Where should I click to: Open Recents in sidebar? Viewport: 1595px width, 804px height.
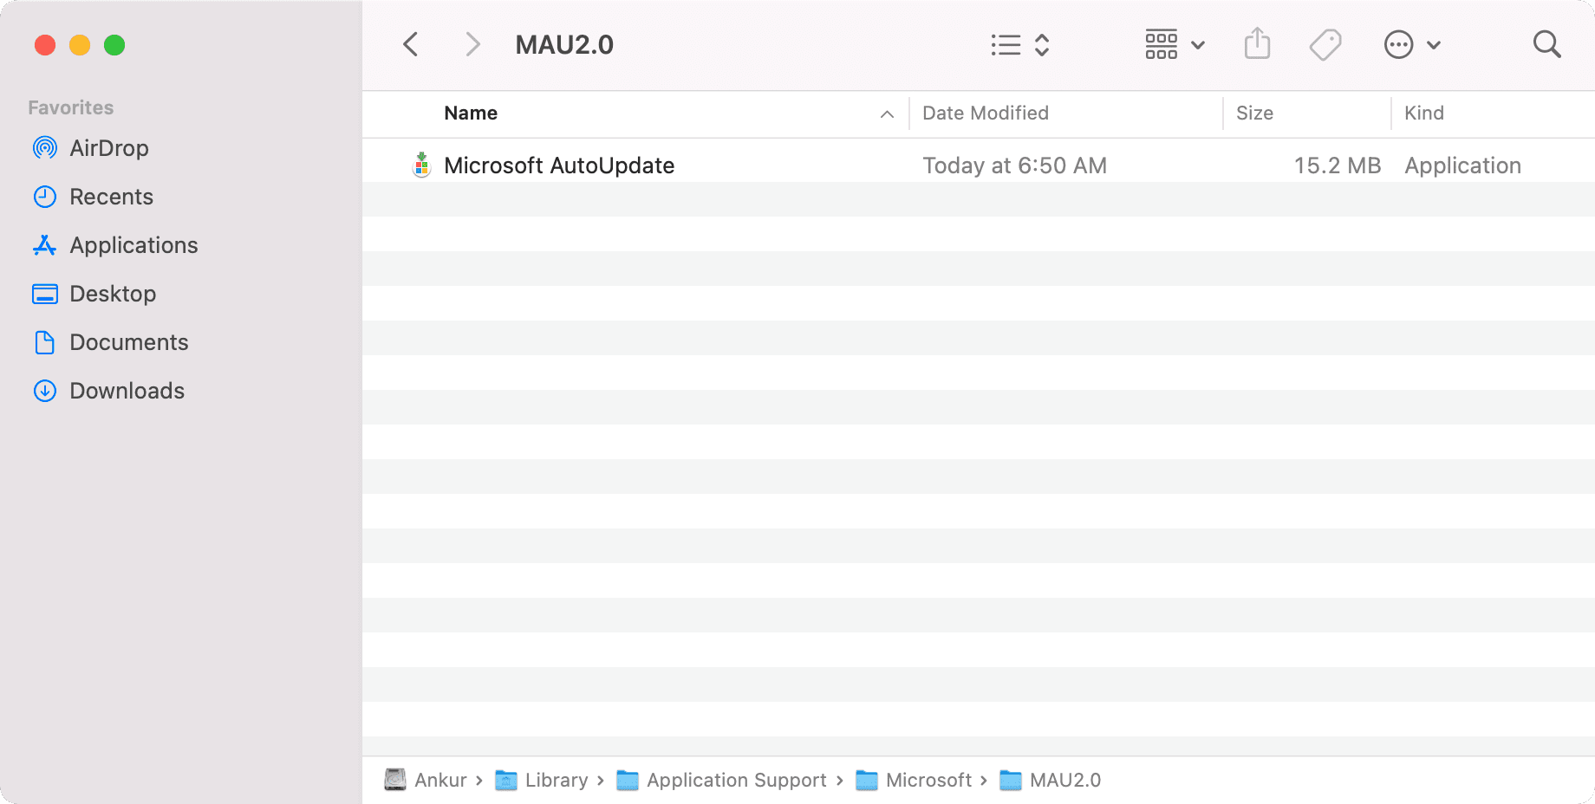[x=111, y=197]
